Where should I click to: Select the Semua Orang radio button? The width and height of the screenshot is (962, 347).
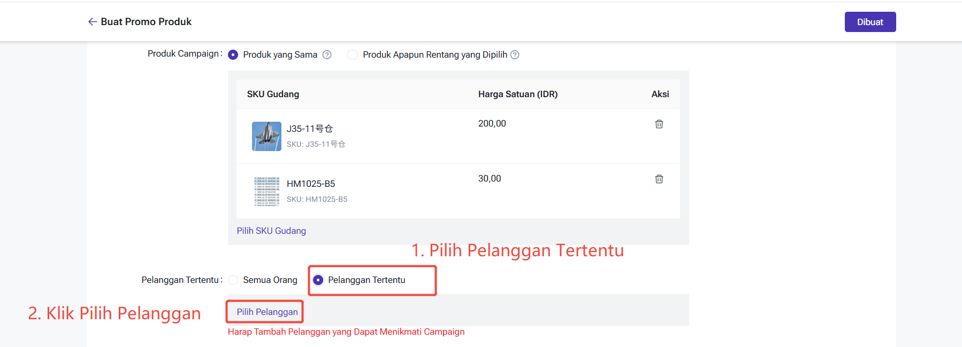click(x=233, y=280)
